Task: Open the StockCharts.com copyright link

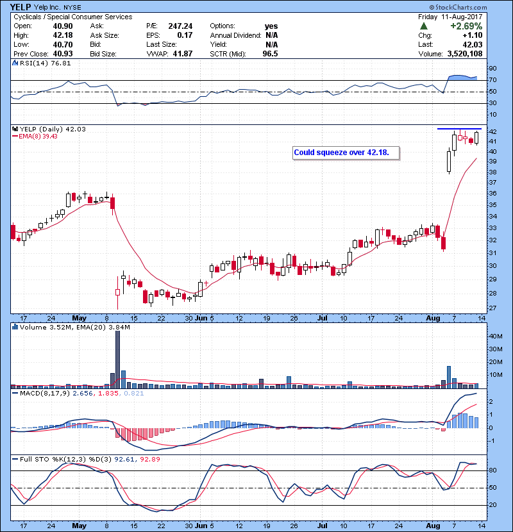Action: click(458, 7)
